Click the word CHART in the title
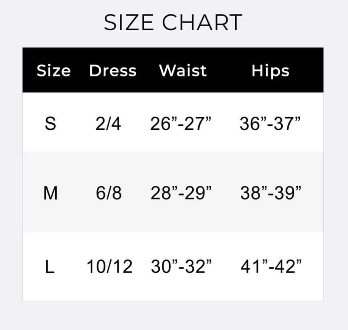Image resolution: width=348 pixels, height=330 pixels. [x=202, y=22]
